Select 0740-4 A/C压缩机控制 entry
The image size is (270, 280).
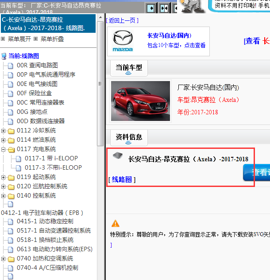(x=47, y=268)
